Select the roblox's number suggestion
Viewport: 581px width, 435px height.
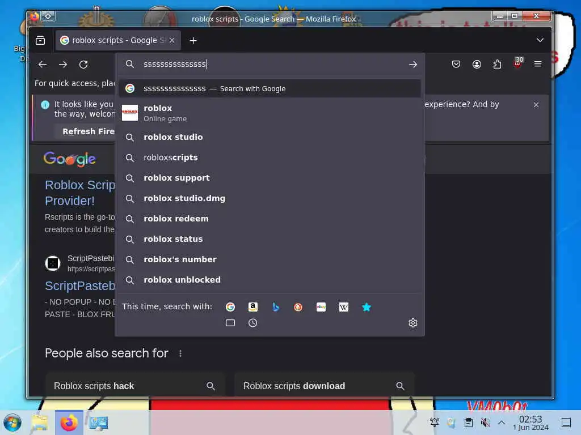point(270,259)
